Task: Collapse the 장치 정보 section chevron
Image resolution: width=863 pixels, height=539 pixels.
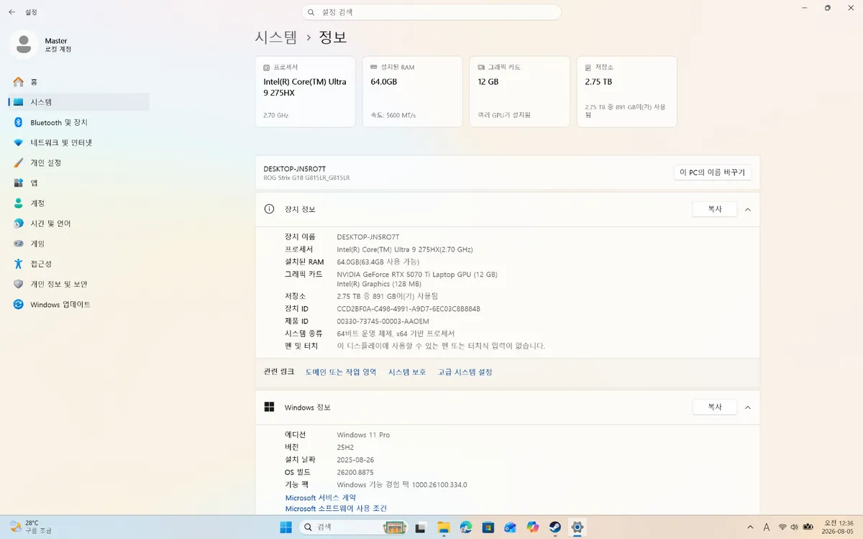Action: point(748,209)
